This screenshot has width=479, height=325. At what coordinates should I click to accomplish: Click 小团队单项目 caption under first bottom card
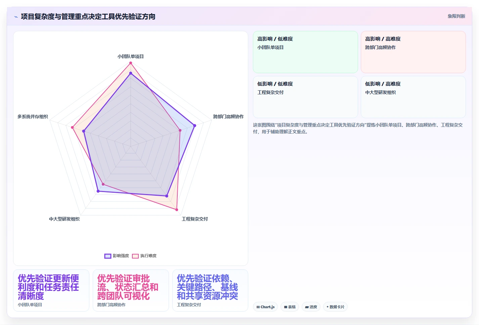tap(30, 305)
